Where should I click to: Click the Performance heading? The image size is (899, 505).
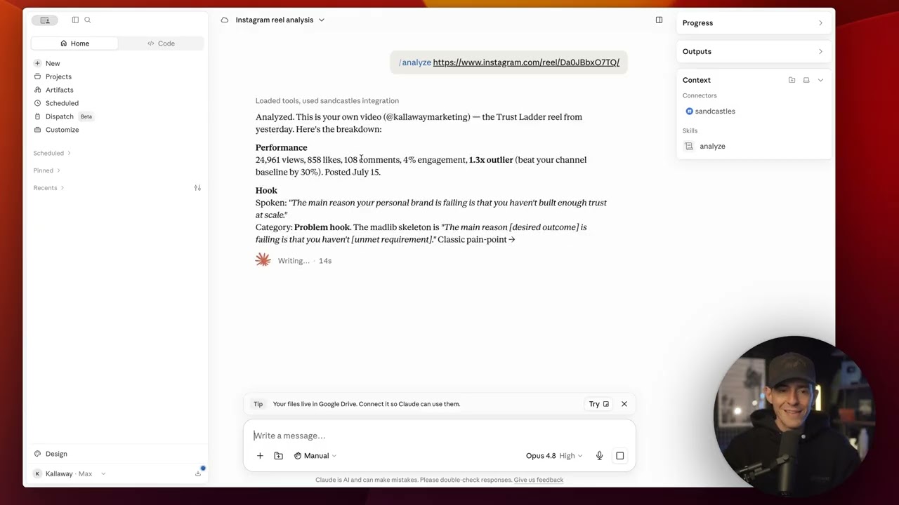(281, 148)
